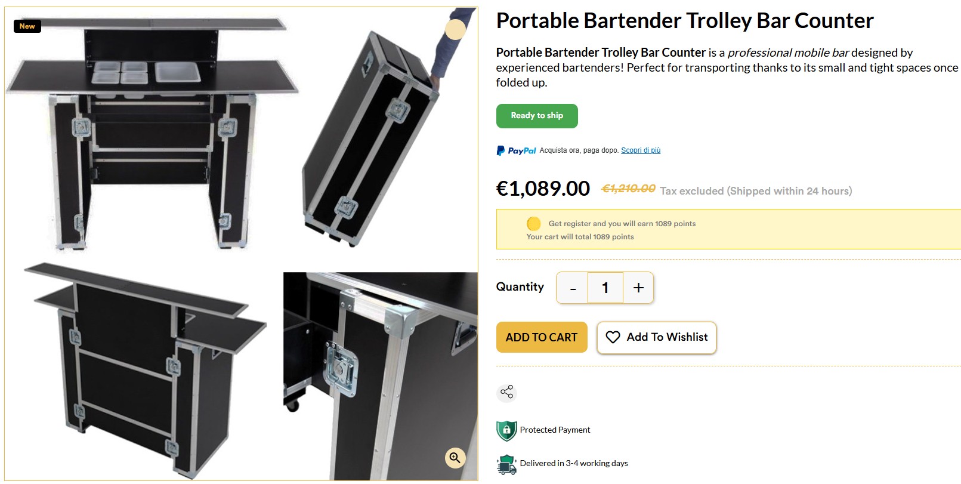Click the share icon
The width and height of the screenshot is (961, 484).
(x=506, y=392)
